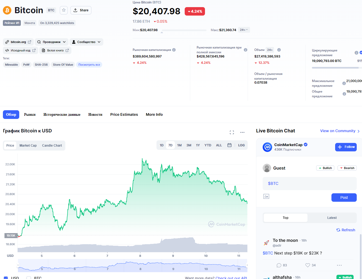
Task: Open the 24ч price range dropdown
Action: click(x=244, y=30)
